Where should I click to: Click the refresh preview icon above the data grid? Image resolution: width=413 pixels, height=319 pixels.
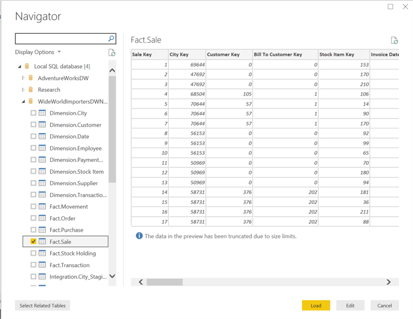click(394, 40)
